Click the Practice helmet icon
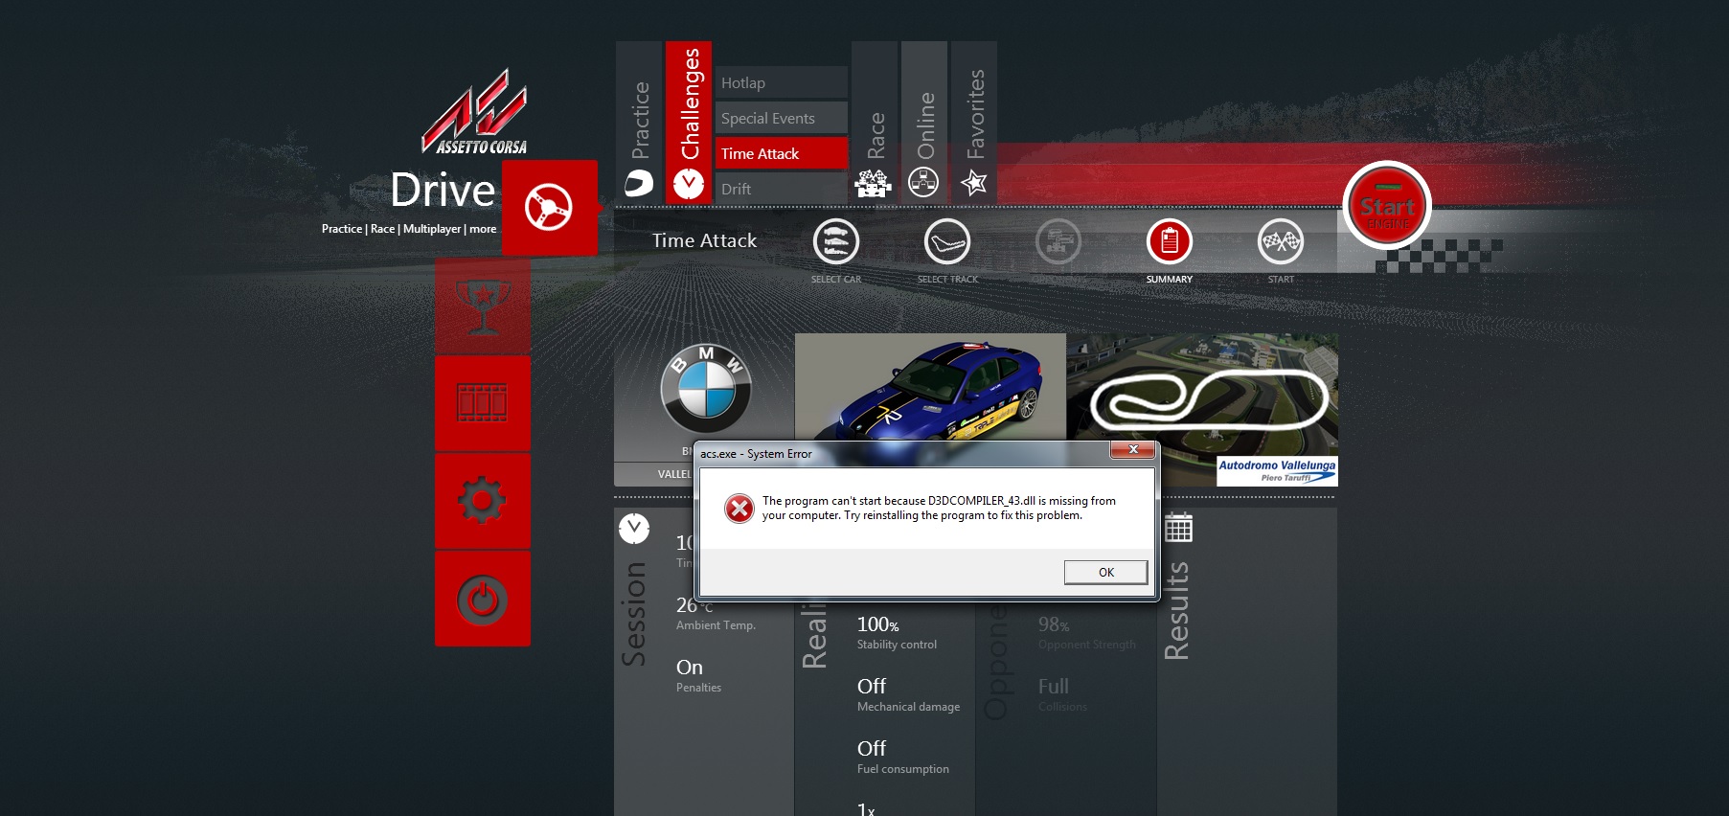Screen dimensions: 1729x816 click(639, 182)
